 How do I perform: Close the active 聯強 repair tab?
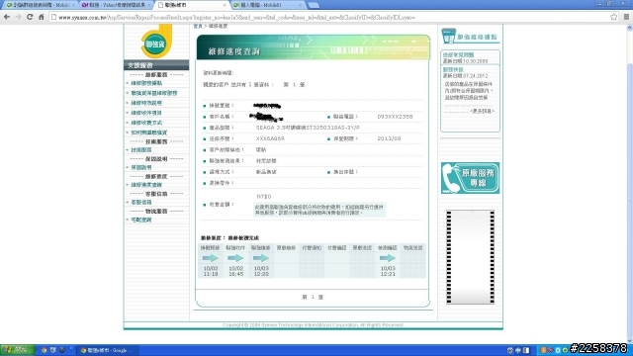click(225, 5)
